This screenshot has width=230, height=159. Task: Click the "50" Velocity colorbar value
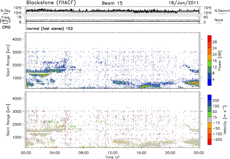[x=214, y=112]
